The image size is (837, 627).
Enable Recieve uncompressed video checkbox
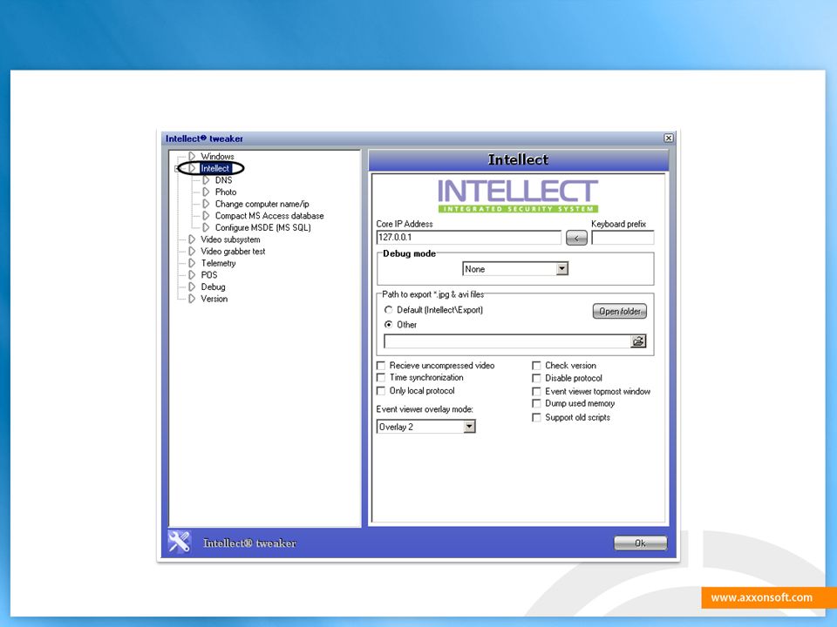tap(381, 365)
